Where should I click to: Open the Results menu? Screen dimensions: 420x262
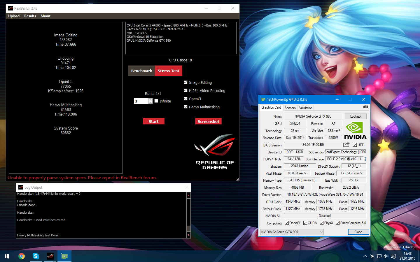[x=30, y=16]
